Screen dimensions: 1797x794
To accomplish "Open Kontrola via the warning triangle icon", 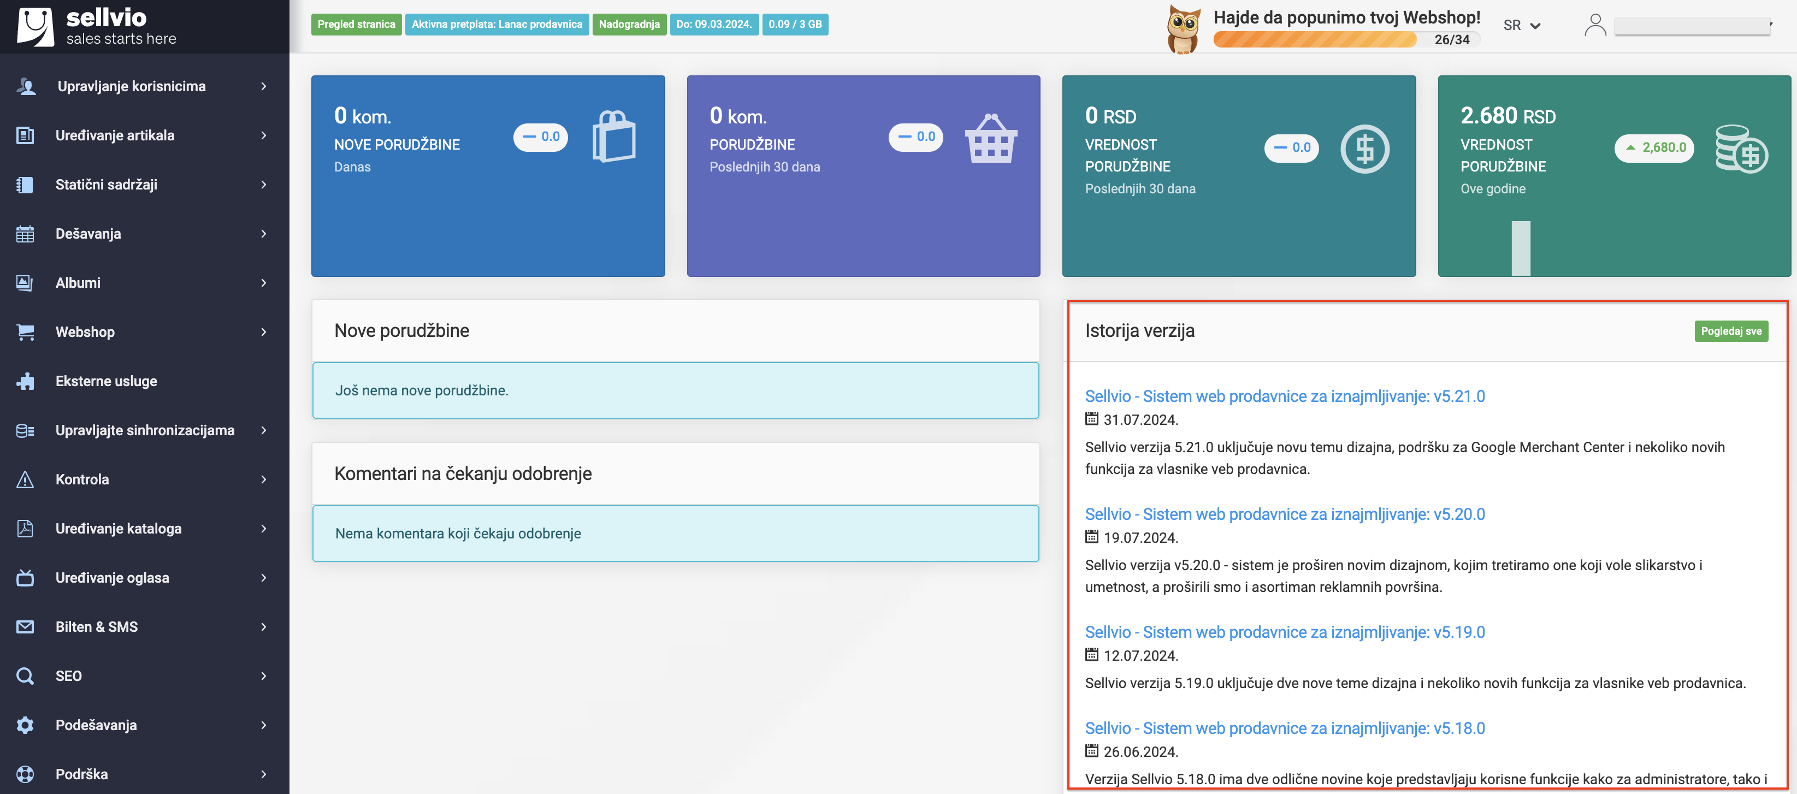I will tap(25, 479).
